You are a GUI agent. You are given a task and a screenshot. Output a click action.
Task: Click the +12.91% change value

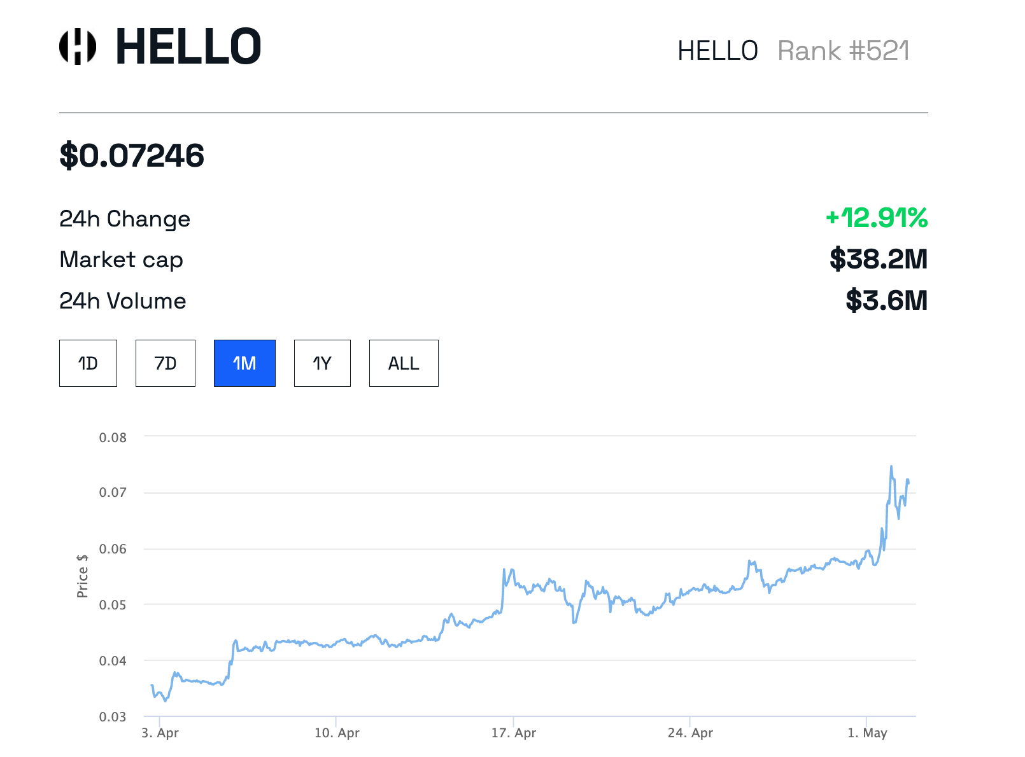(x=877, y=218)
